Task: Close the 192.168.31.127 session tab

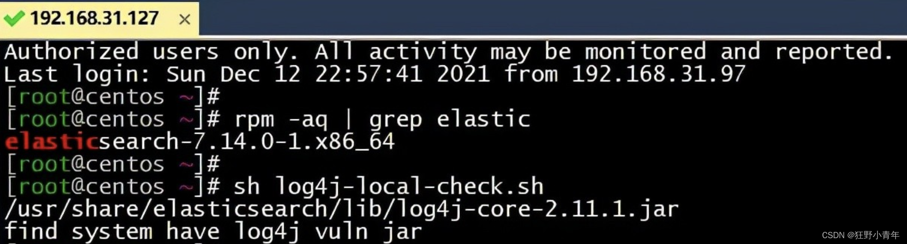Action: pos(184,19)
